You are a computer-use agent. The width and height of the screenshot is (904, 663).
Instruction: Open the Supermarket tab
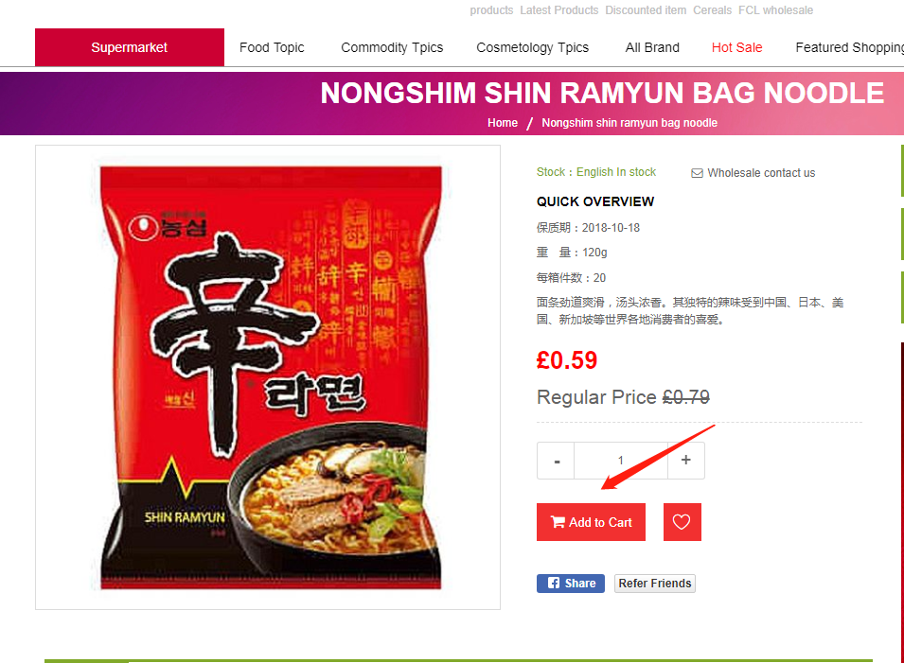(130, 47)
